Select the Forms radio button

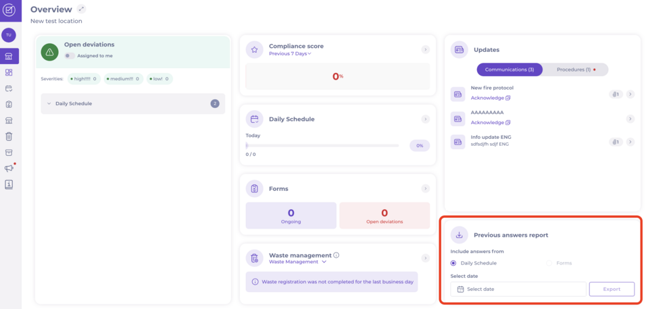(x=549, y=263)
